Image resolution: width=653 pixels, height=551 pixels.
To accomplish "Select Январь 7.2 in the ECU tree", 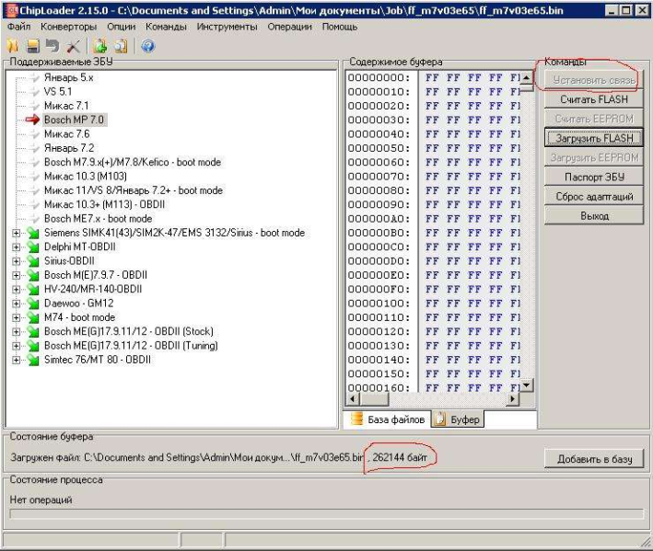I will [x=68, y=148].
